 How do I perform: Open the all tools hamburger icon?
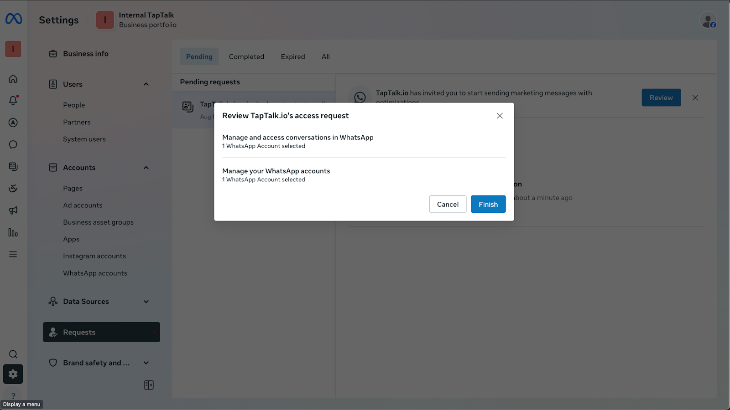(x=13, y=254)
